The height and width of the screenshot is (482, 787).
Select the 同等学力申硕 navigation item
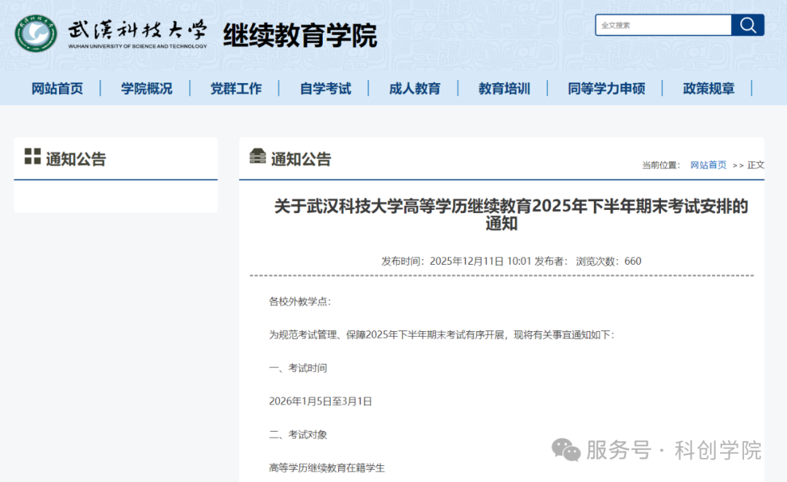click(x=606, y=88)
